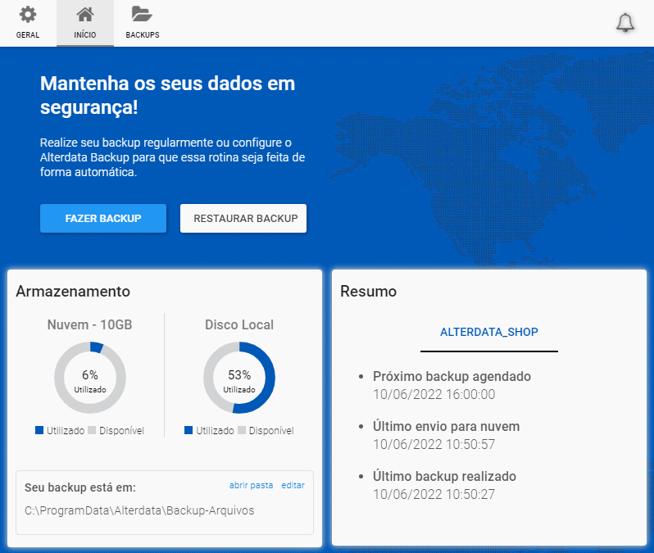Image resolution: width=654 pixels, height=553 pixels.
Task: Click the Início home icon
Action: click(85, 15)
